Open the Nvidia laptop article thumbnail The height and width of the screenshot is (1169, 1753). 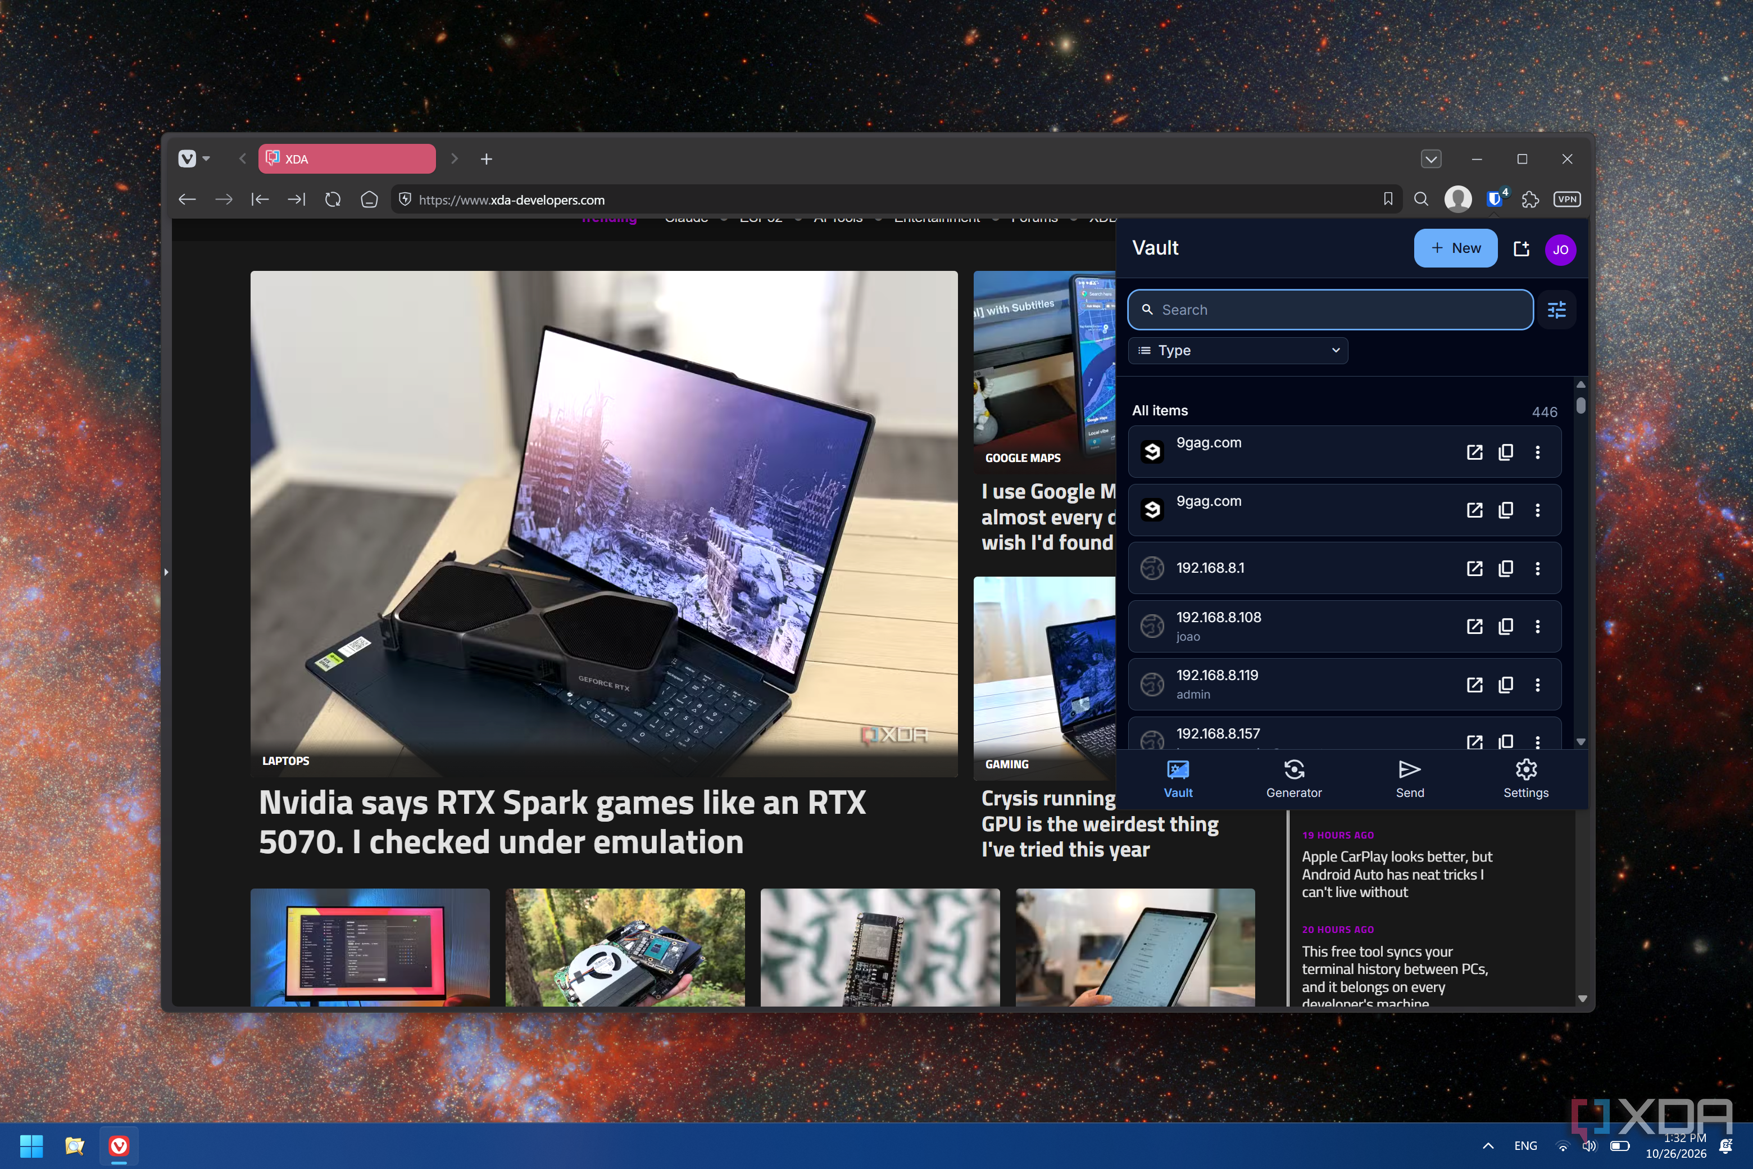tap(603, 523)
